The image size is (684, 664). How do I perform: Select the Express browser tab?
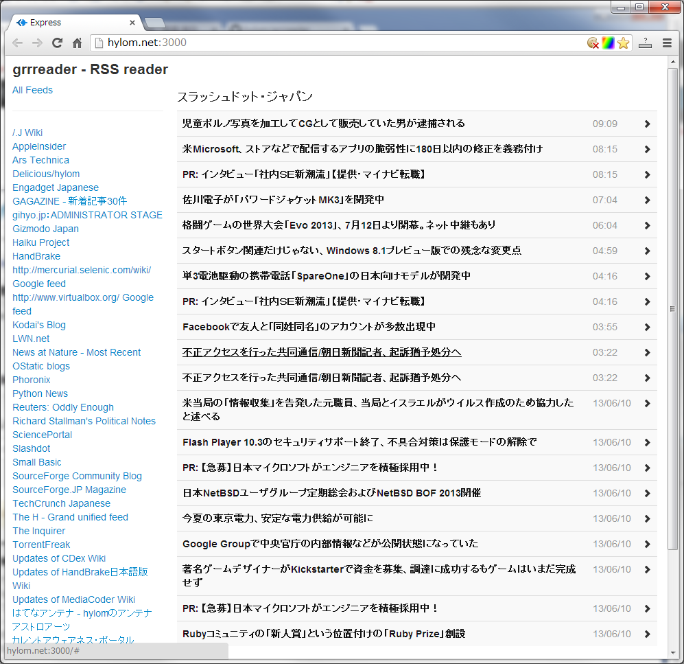point(75,23)
